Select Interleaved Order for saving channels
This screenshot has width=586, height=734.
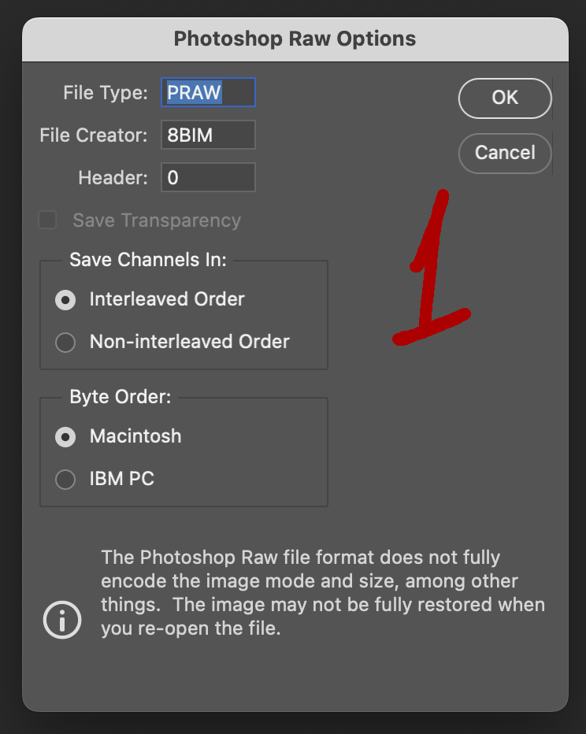click(x=65, y=300)
